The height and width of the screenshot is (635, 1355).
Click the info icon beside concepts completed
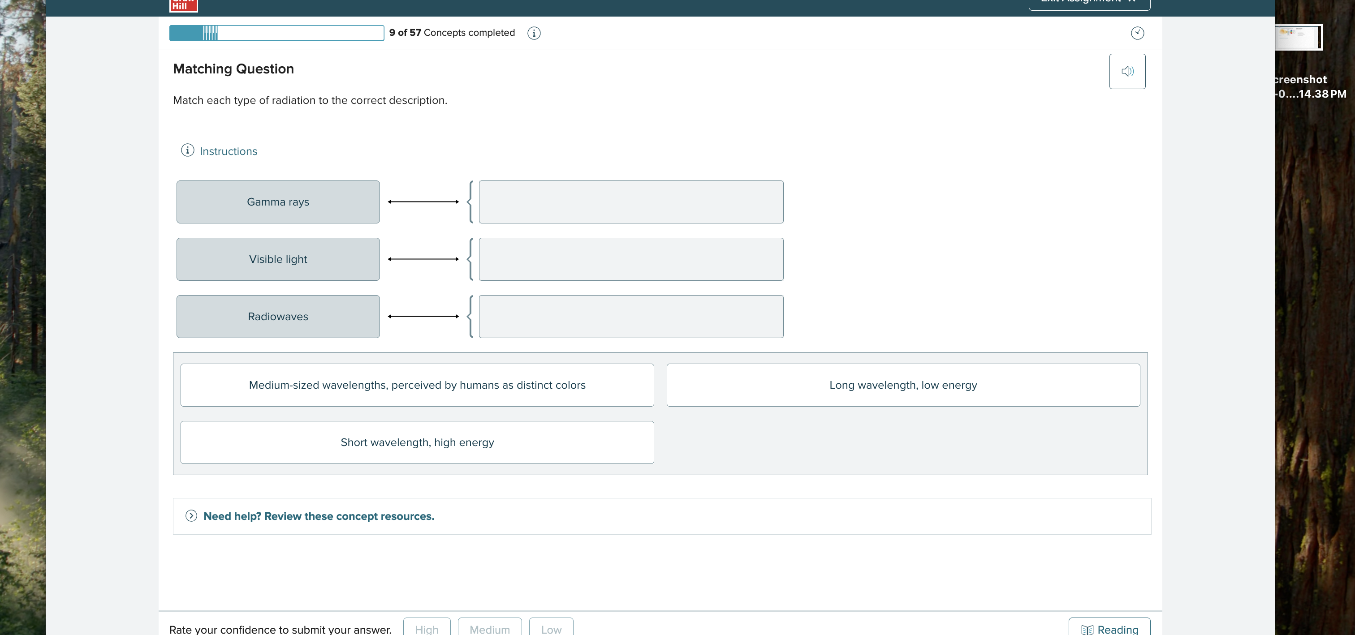tap(534, 33)
